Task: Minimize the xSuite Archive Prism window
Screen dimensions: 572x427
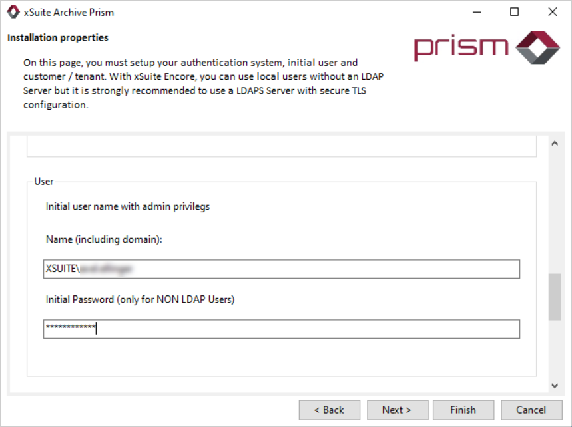Action: pos(476,12)
